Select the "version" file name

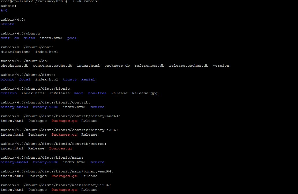[221, 66]
